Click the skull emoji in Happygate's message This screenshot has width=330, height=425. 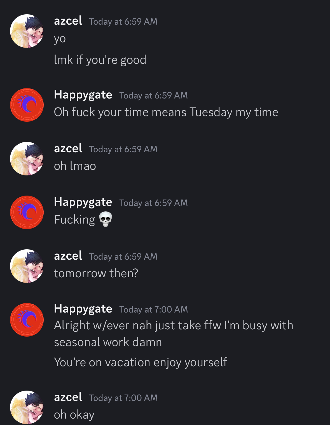coord(106,219)
